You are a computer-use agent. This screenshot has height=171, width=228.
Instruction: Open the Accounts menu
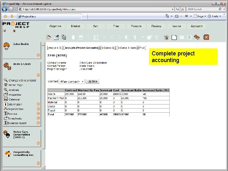197,26
